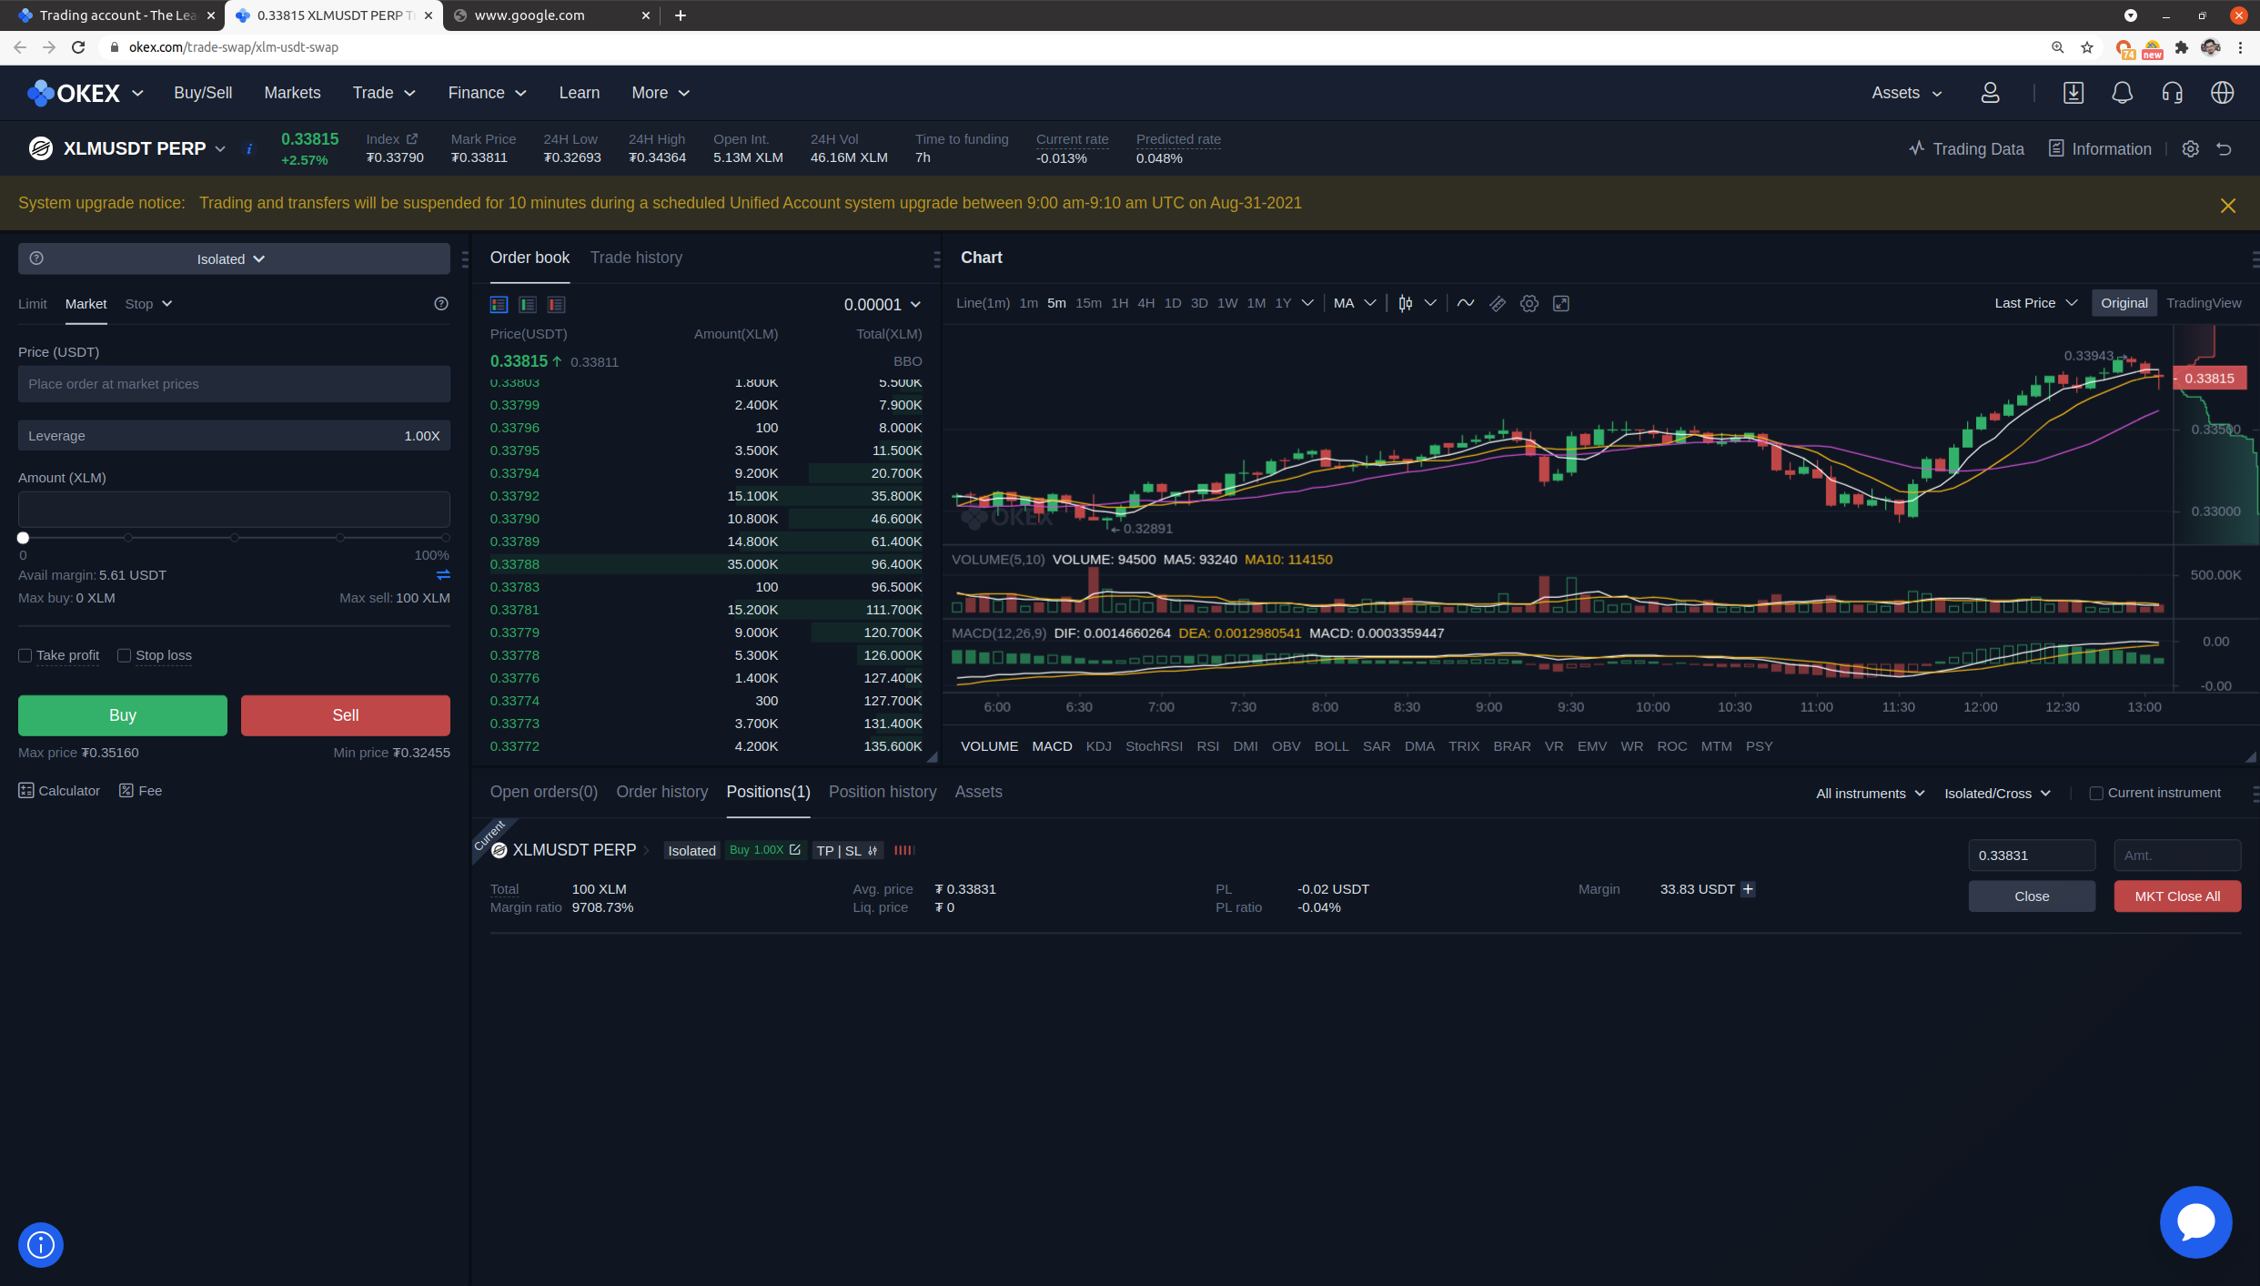Viewport: 2260px width, 1286px height.
Task: Open the Isolated margin mode dropdown
Action: pyautogui.click(x=230, y=258)
